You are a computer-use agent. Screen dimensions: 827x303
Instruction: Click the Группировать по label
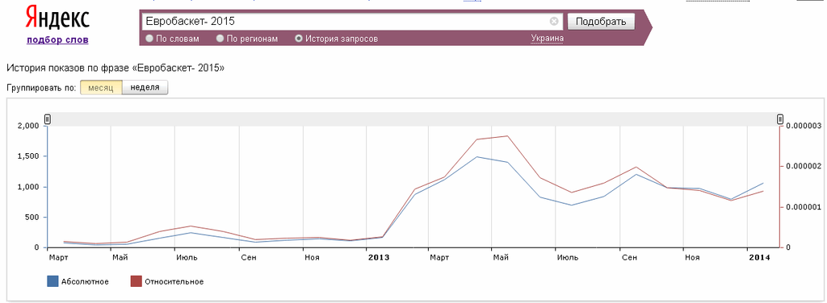[41, 89]
